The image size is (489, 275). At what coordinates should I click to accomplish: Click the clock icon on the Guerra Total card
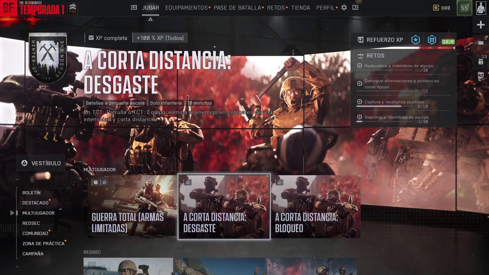coord(96,183)
